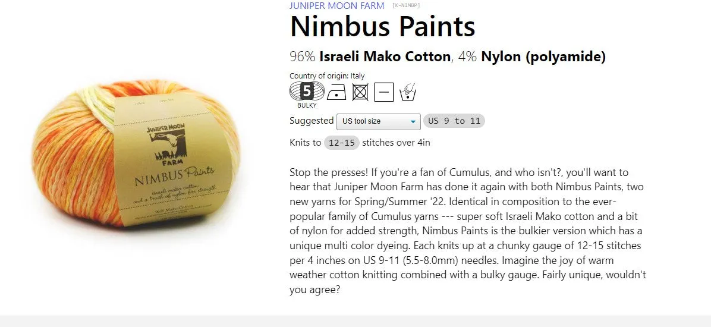Click the hand wash care symbol
The width and height of the screenshot is (711, 327).
point(408,92)
